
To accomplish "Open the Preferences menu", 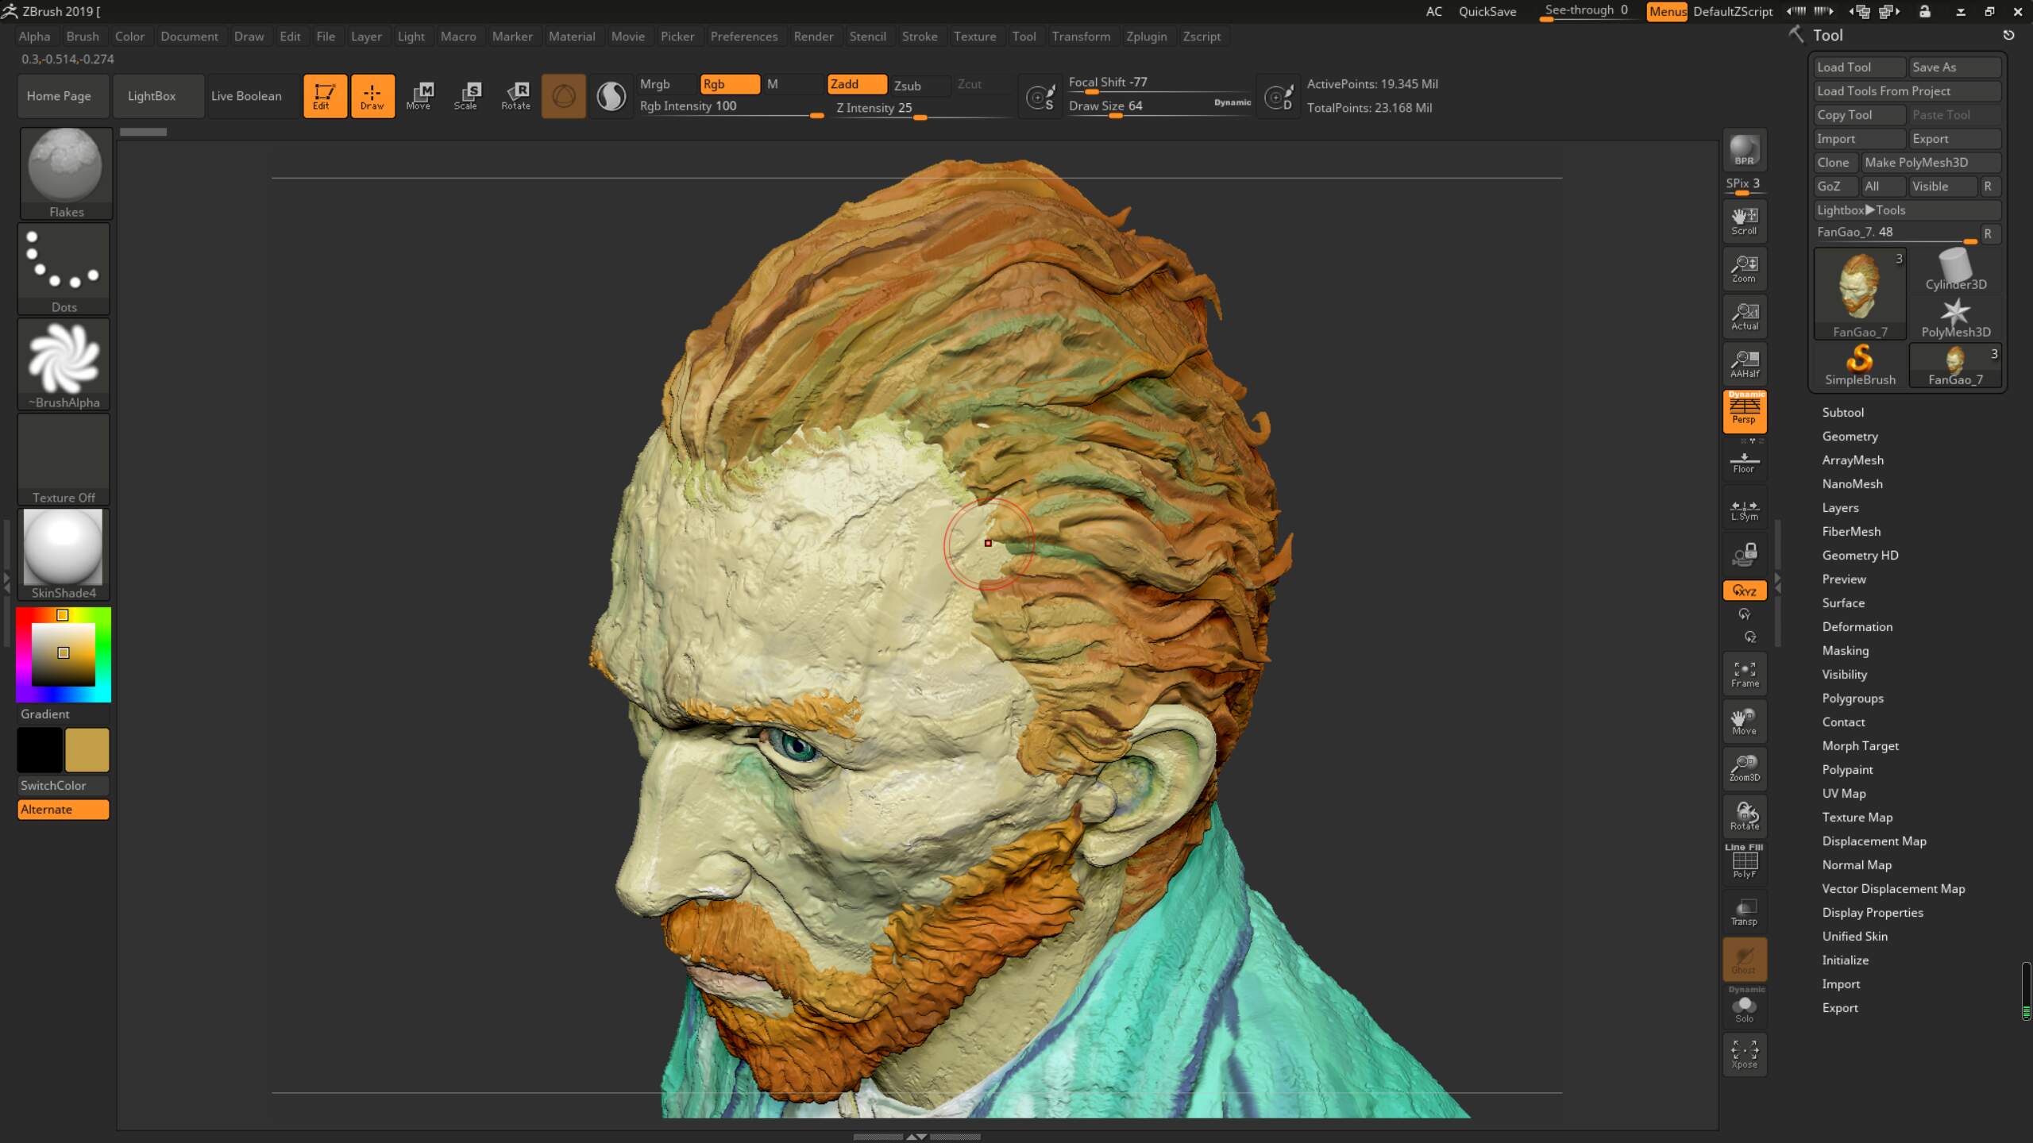I will (x=744, y=37).
